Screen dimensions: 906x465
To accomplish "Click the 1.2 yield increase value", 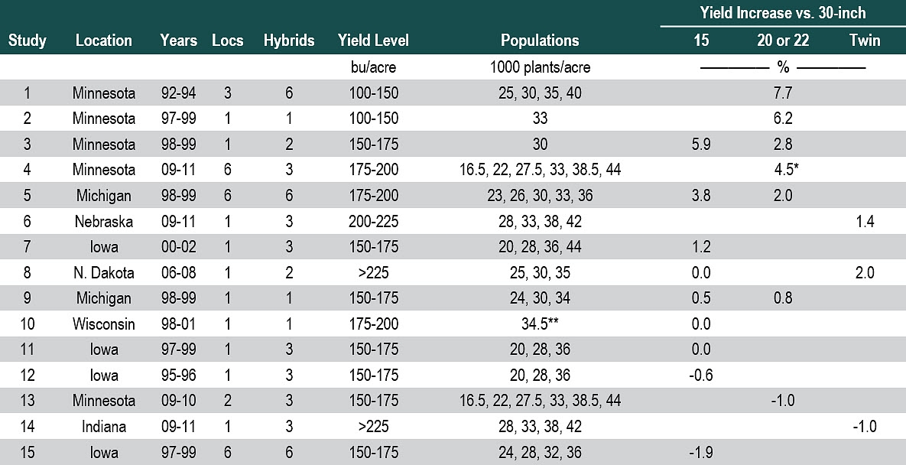I will point(701,247).
